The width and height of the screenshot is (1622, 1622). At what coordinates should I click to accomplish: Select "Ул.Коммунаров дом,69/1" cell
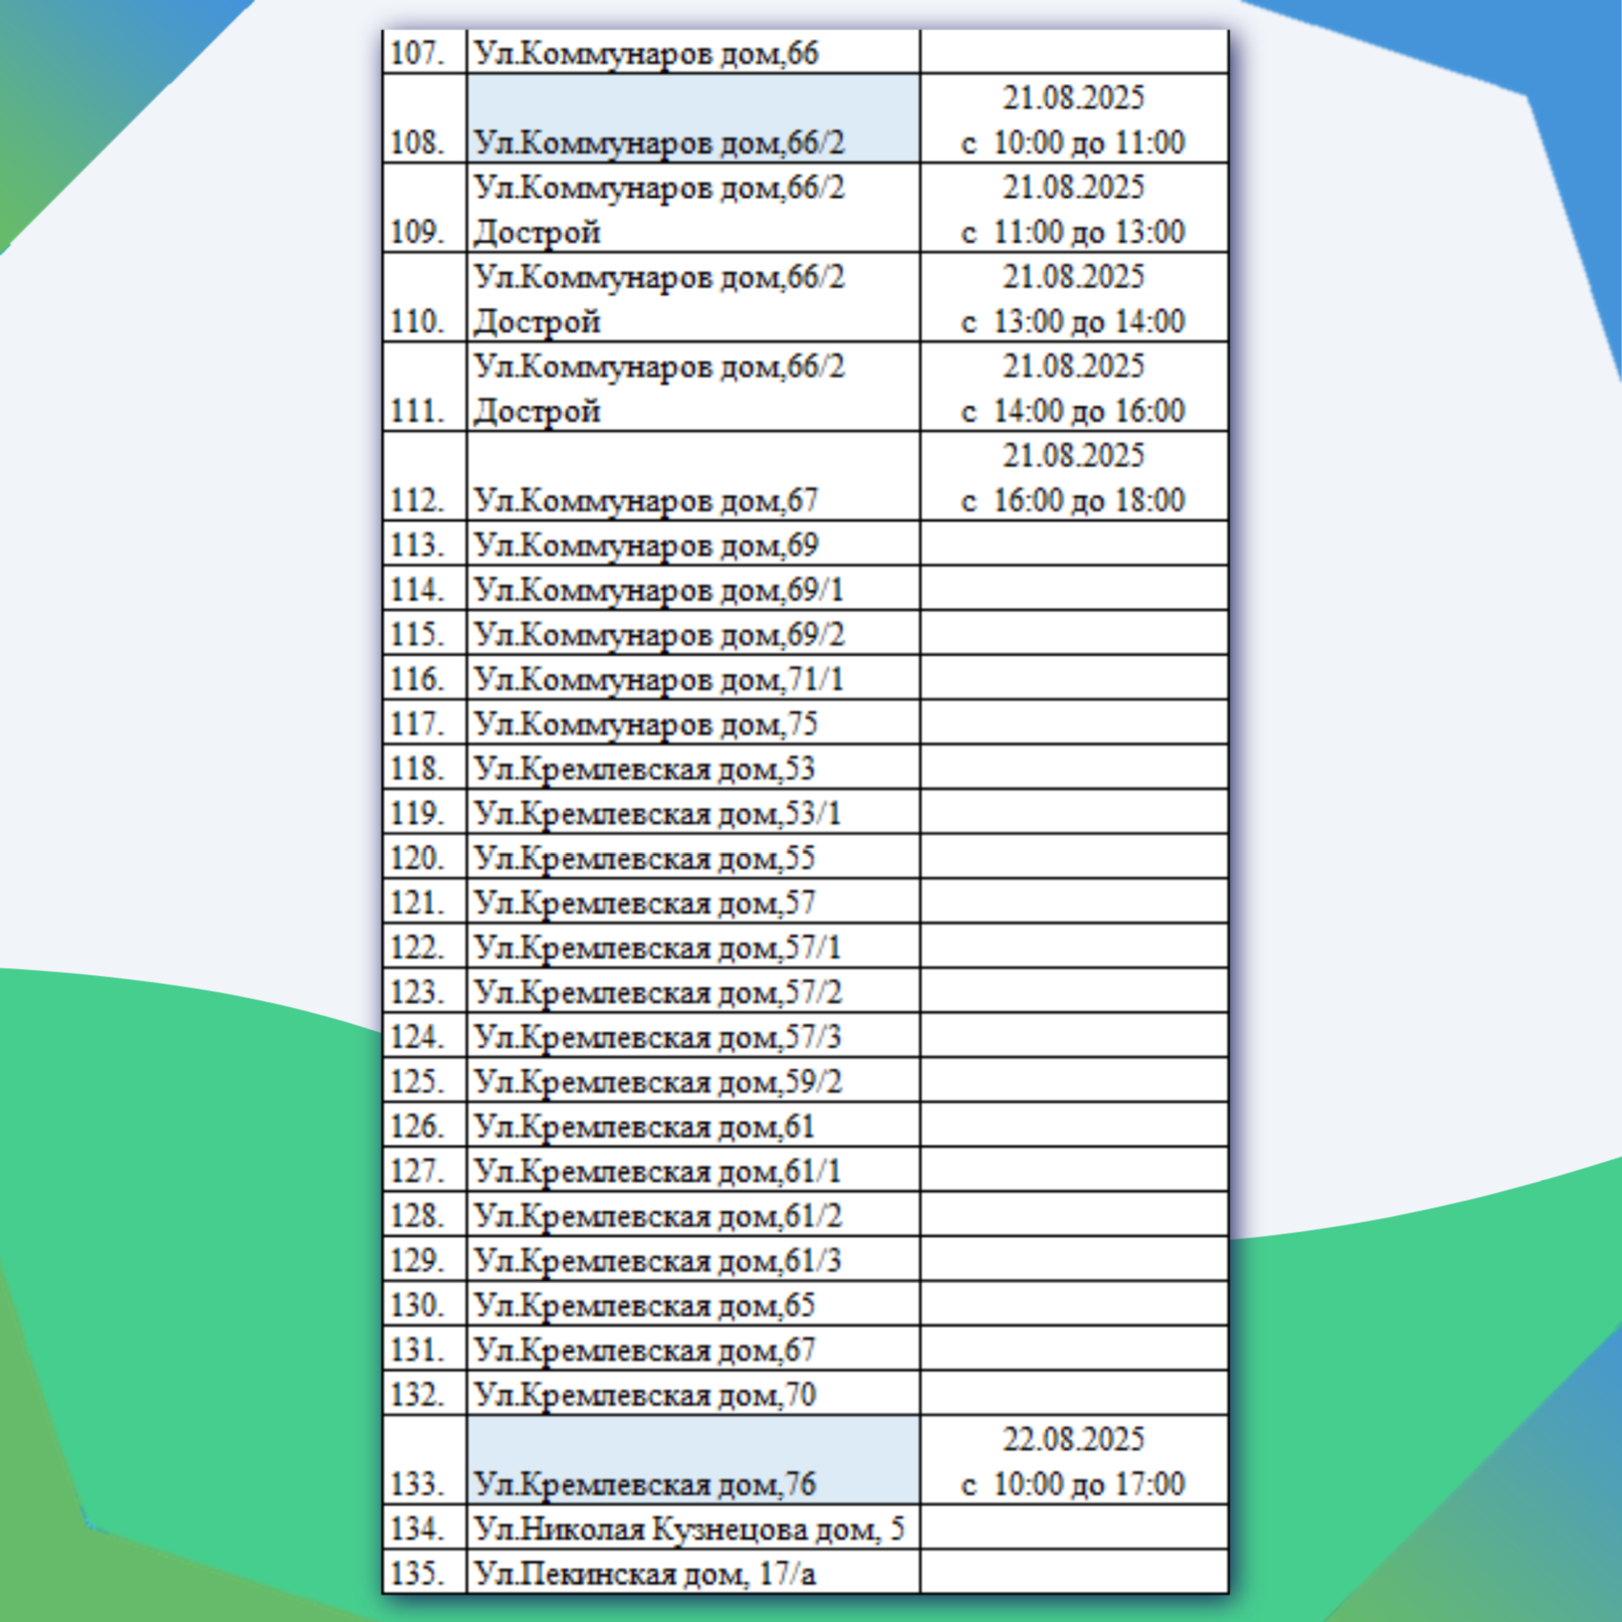(x=694, y=589)
